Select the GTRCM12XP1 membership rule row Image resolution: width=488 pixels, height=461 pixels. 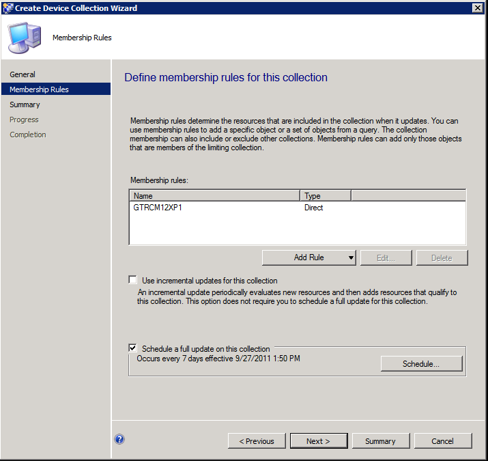(x=298, y=208)
